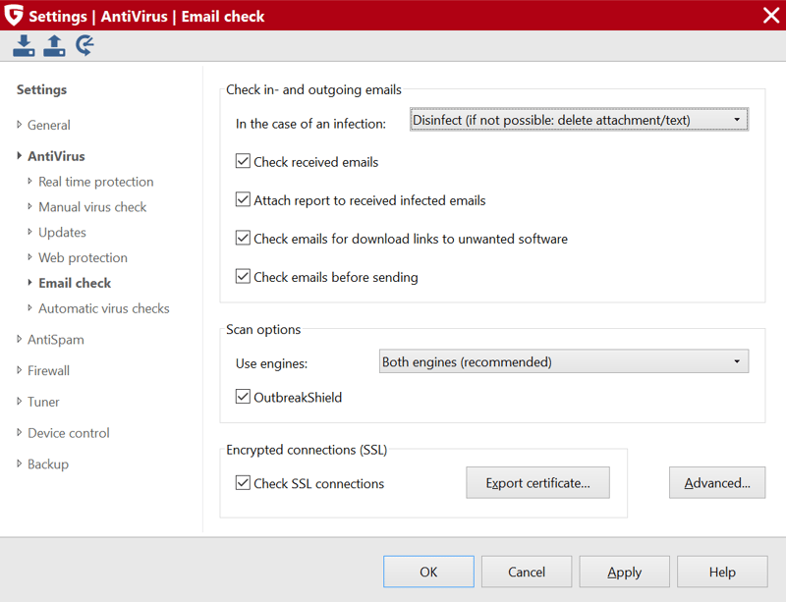The height and width of the screenshot is (602, 786).
Task: Open the Advanced options button
Action: [x=717, y=483]
